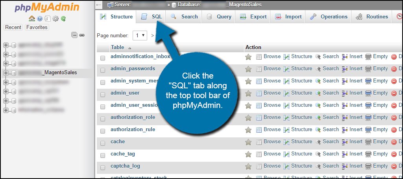Viewport: 403px width, 179px height.
Task: Open the Search tab in top bar
Action: 184,16
